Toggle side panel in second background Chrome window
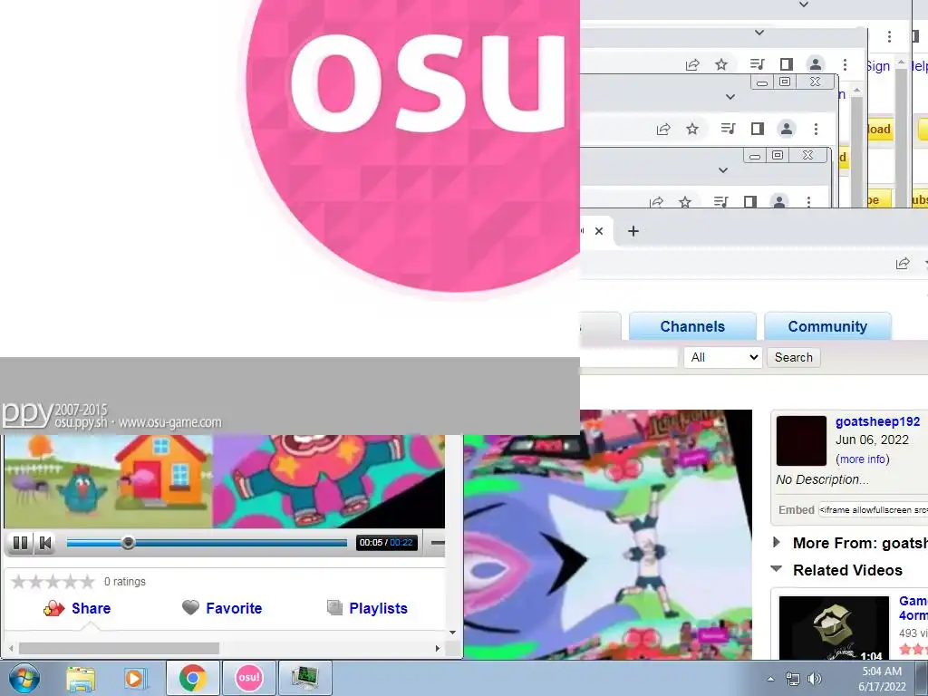This screenshot has height=696, width=928. point(757,129)
